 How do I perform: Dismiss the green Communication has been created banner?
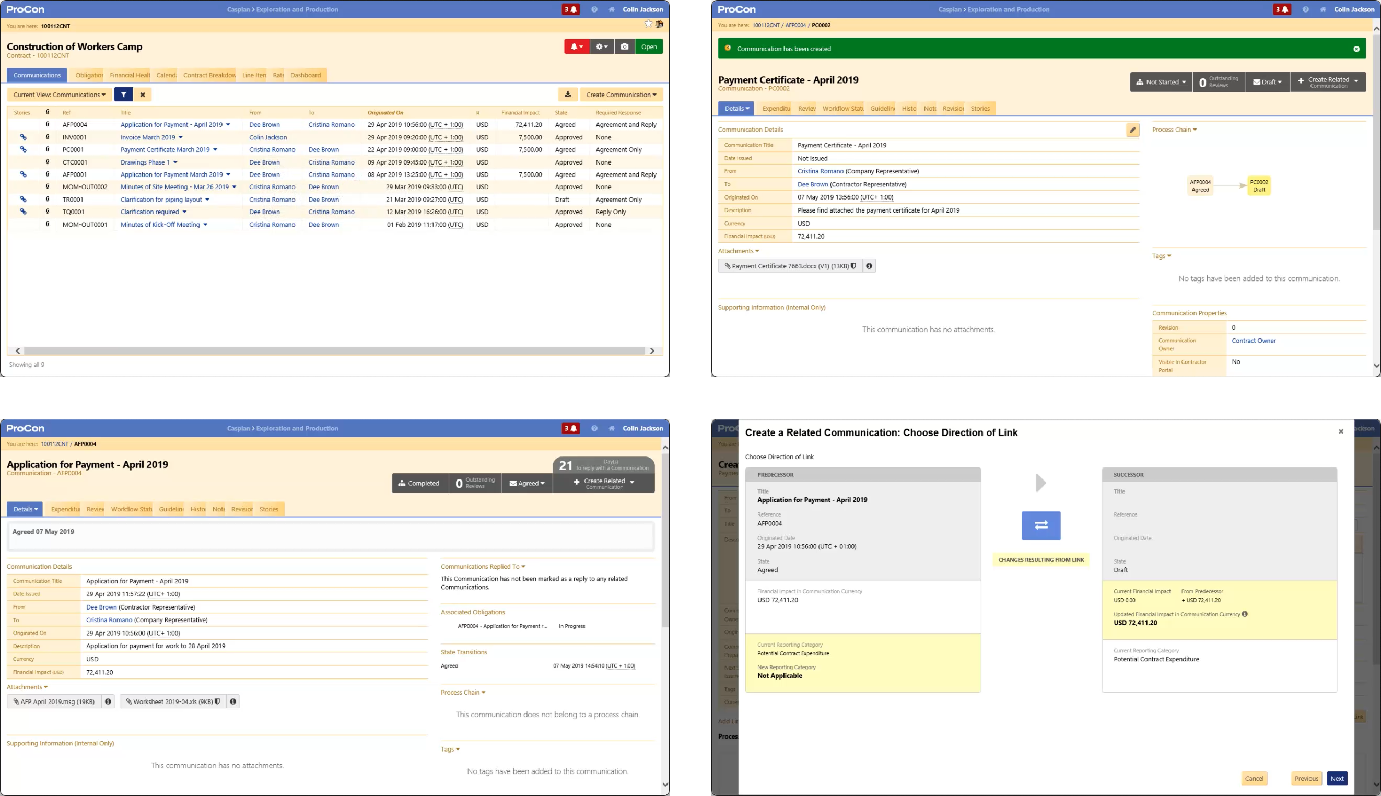[x=1356, y=49]
